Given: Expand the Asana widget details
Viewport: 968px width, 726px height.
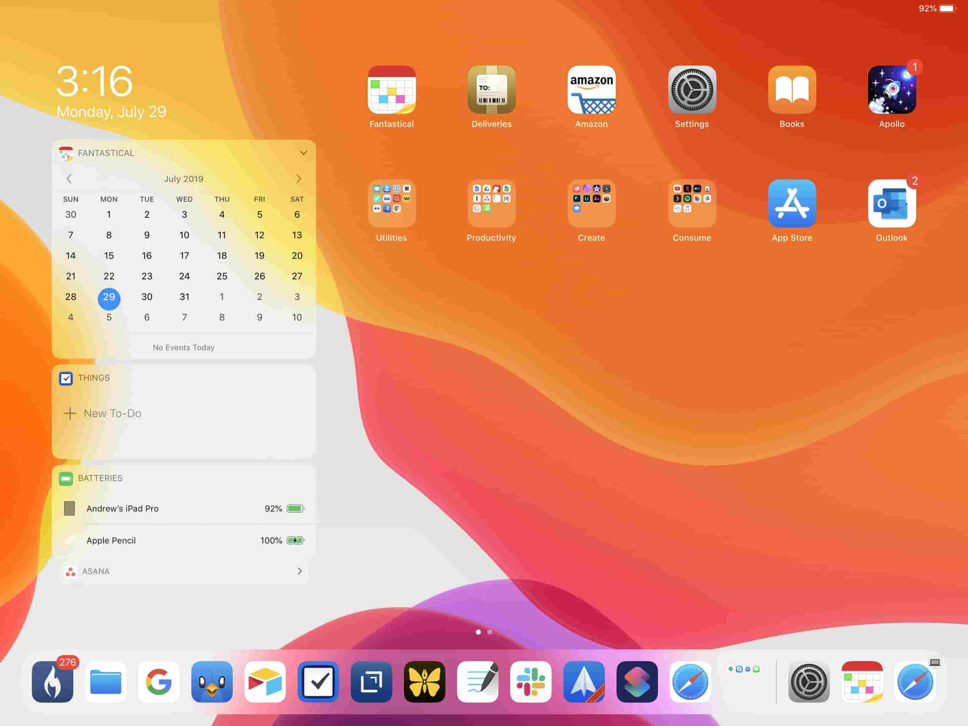Looking at the screenshot, I should (x=300, y=571).
